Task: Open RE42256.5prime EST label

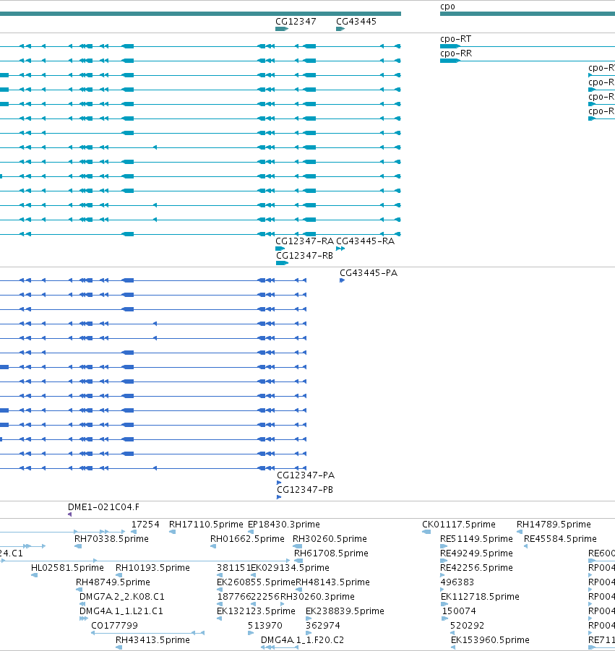Action: [476, 568]
